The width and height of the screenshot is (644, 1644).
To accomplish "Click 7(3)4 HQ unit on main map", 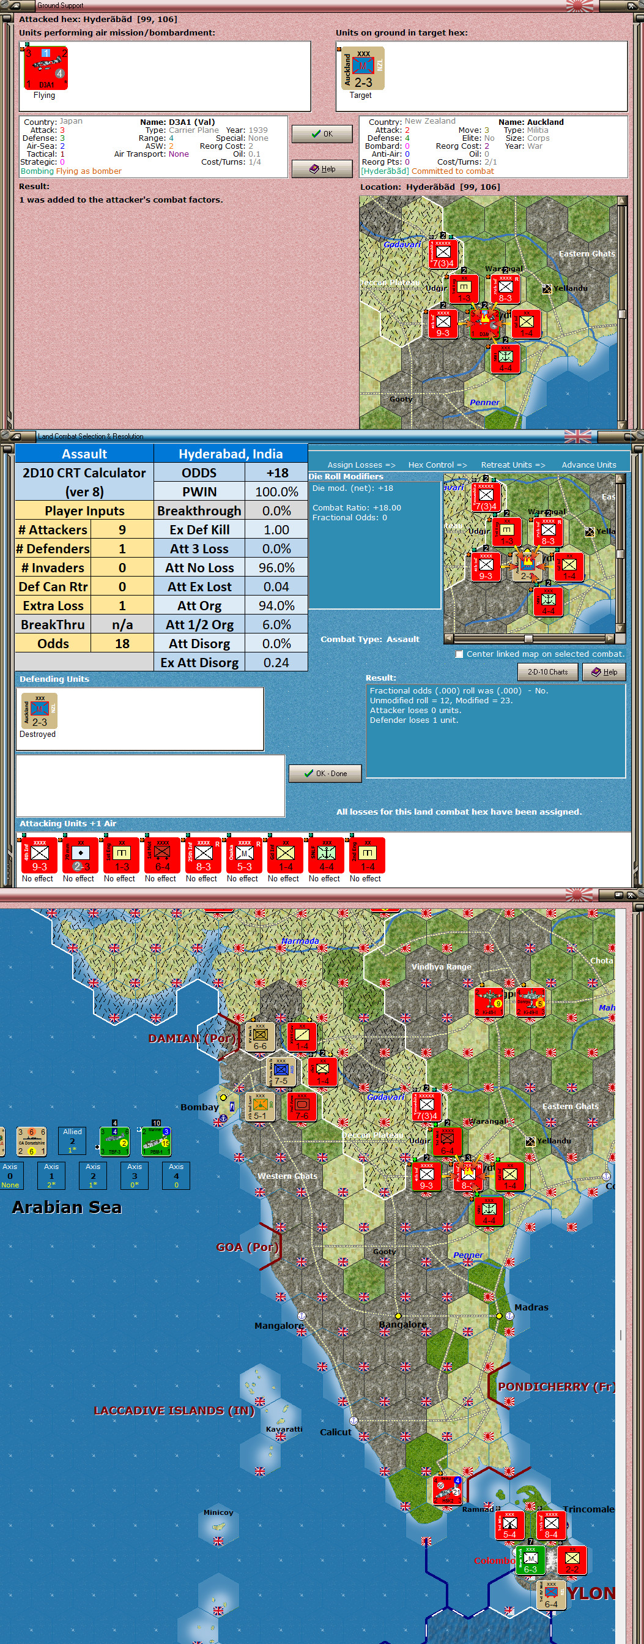I will [x=426, y=1106].
